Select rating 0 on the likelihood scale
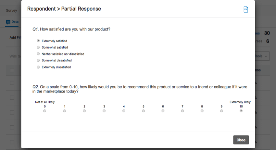Image resolution: width=276 pixels, height=150 pixels. point(45,111)
